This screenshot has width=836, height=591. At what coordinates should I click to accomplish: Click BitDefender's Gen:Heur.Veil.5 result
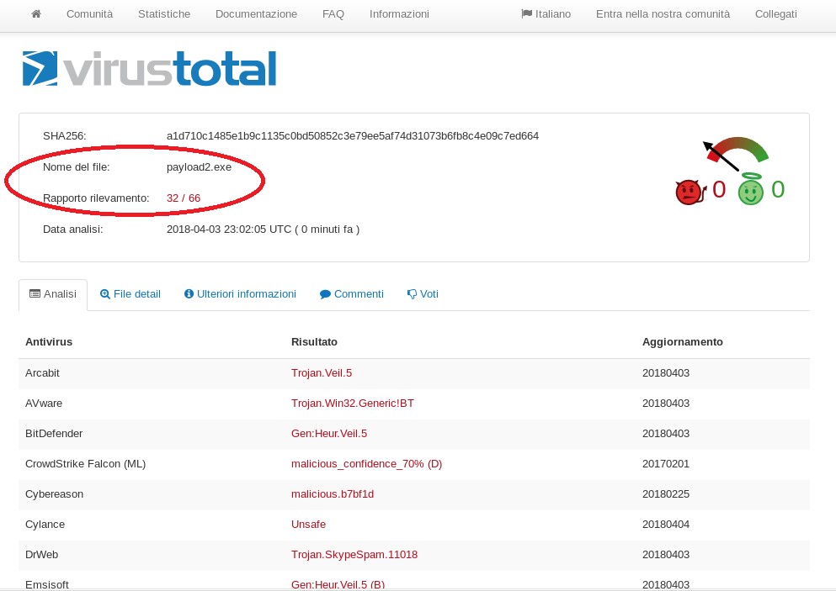(x=329, y=434)
